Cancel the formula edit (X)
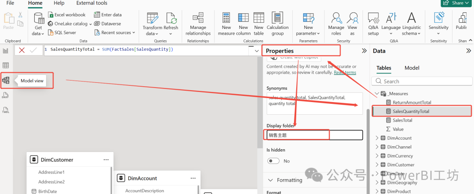474x194 pixels. pyautogui.click(x=22, y=50)
